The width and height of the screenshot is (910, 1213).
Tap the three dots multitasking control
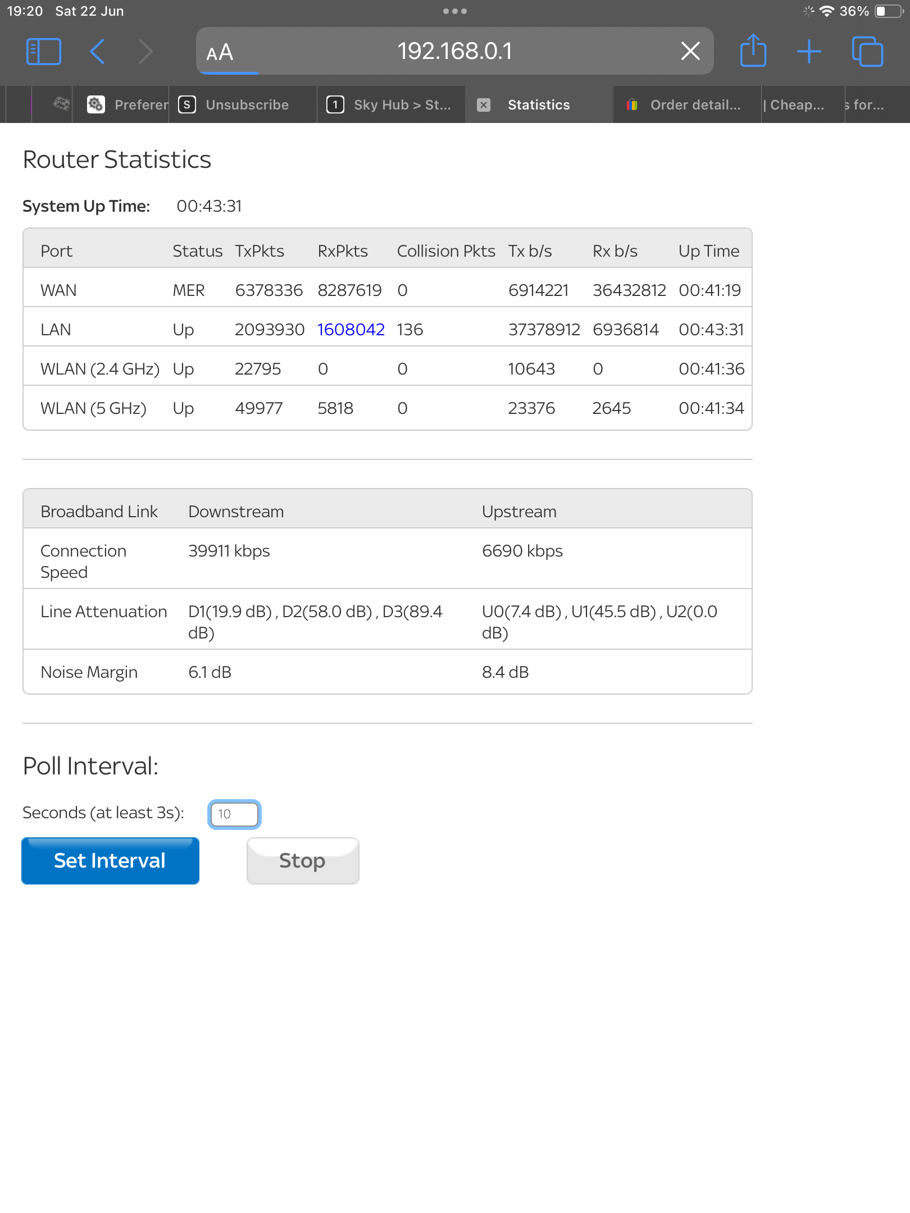pos(454,11)
